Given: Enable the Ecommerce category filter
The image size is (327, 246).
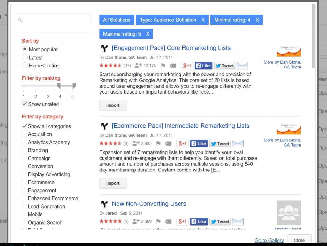Looking at the screenshot, I should pyautogui.click(x=24, y=183).
